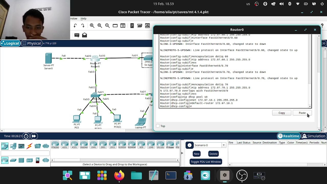Switch to Simulation mode

[x=314, y=136]
